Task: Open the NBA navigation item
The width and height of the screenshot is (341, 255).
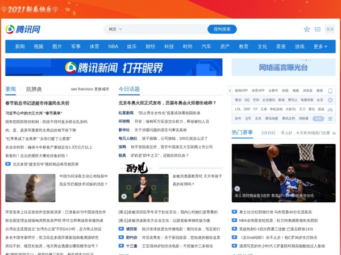Action: 113,46
